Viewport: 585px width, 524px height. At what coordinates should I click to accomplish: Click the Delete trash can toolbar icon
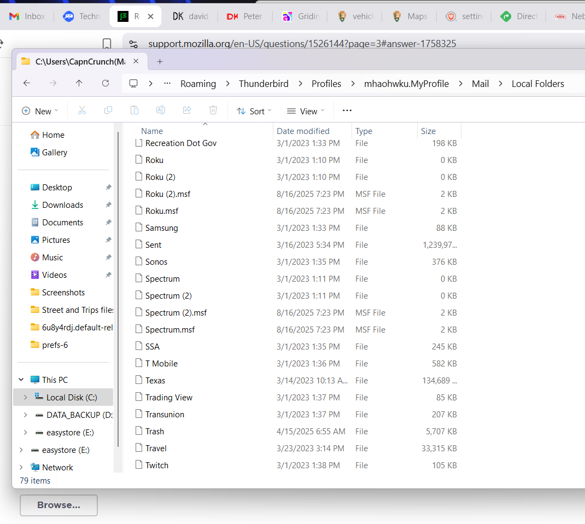click(x=213, y=110)
